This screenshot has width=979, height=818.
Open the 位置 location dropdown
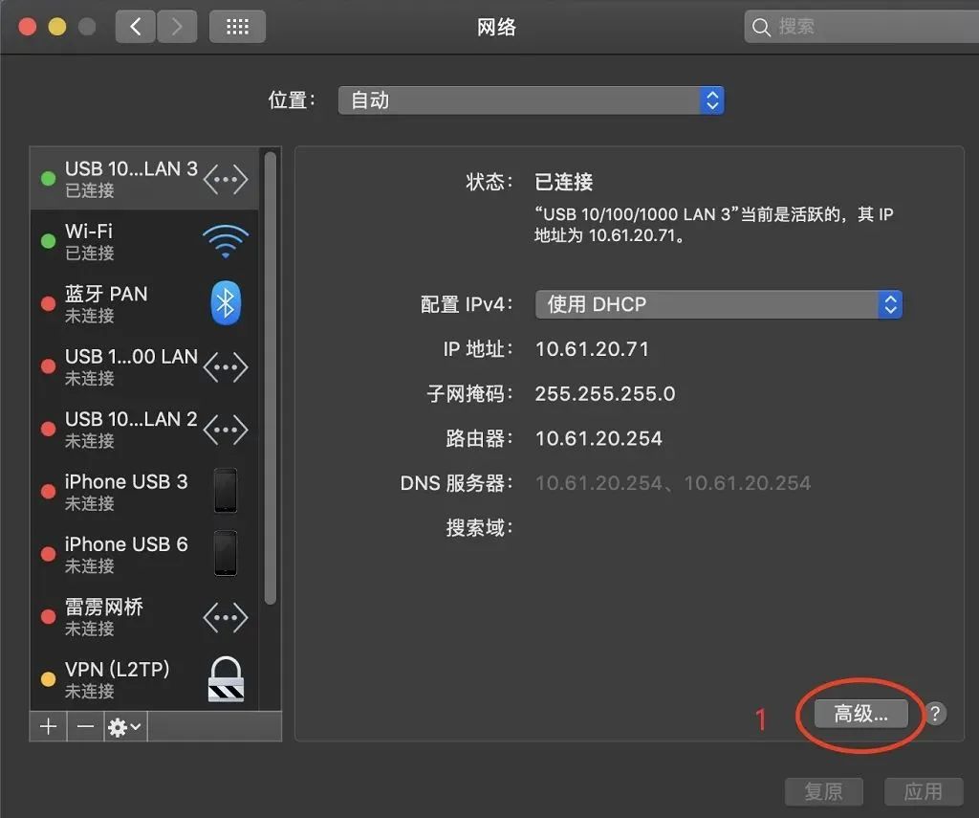tap(531, 99)
